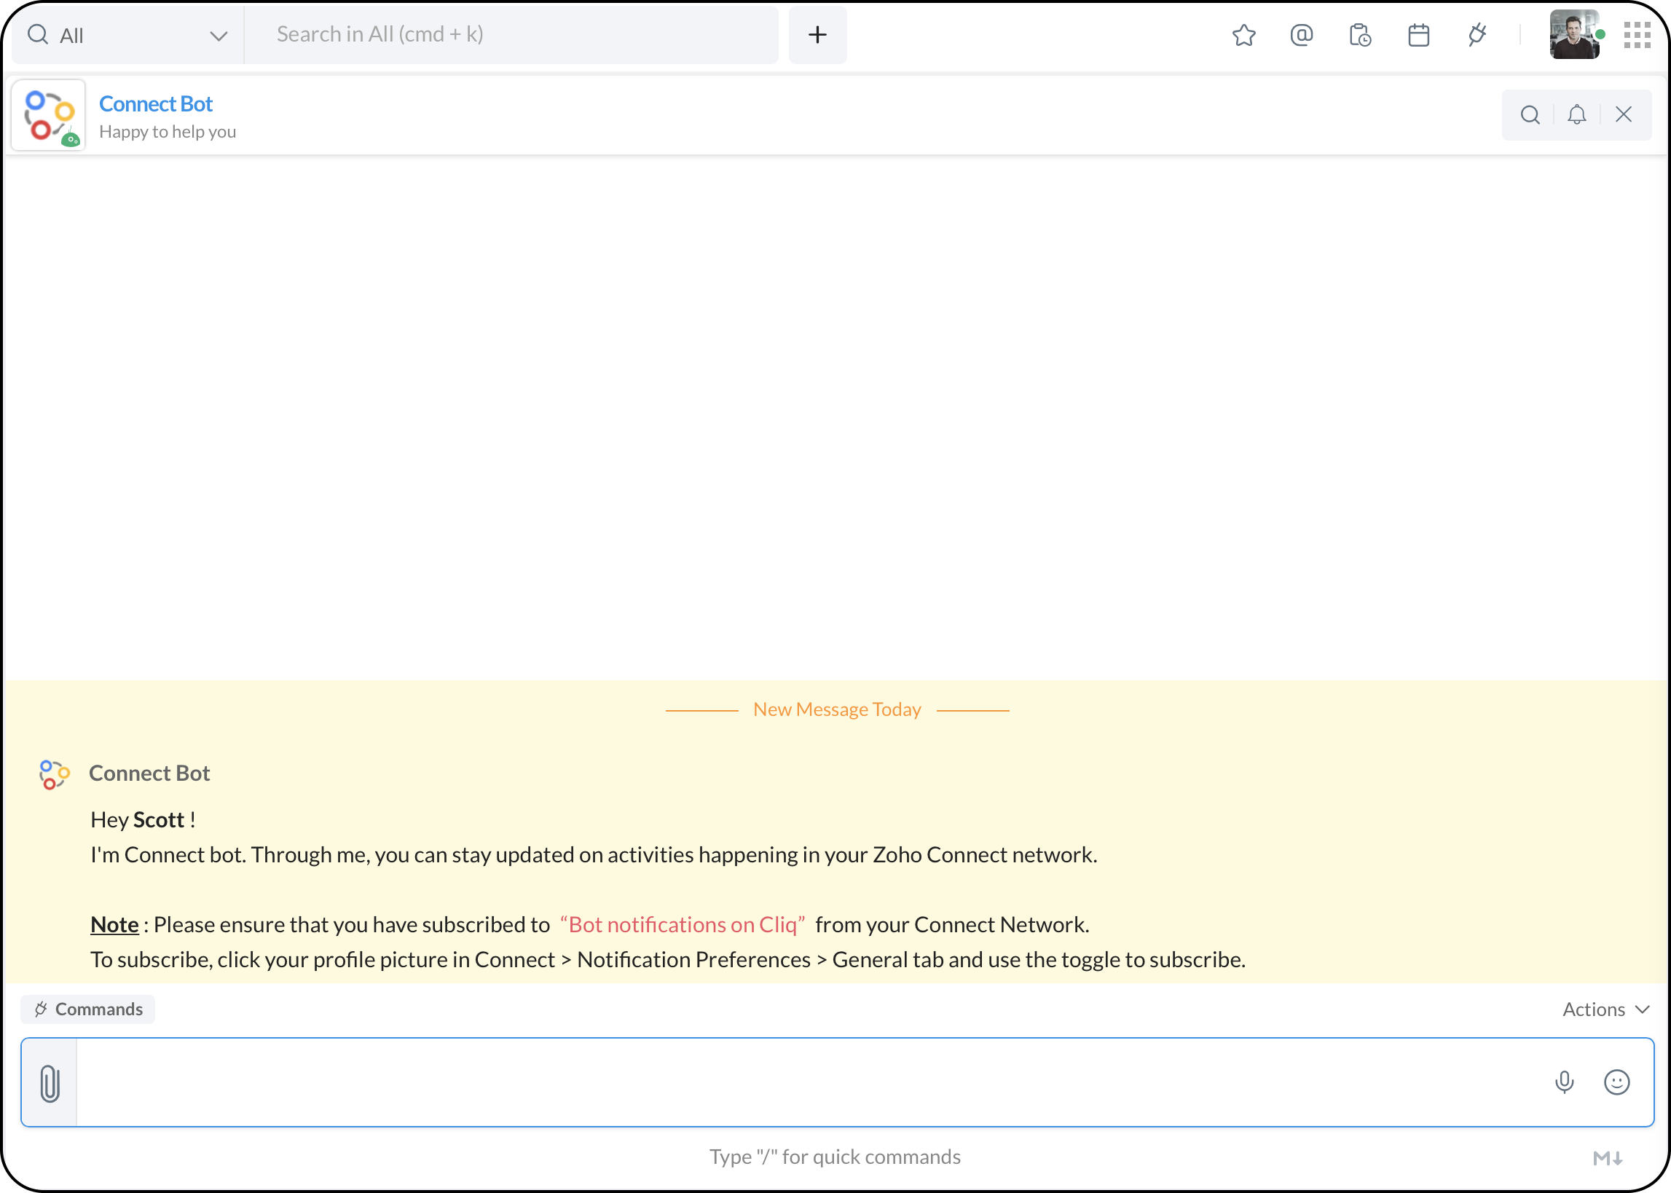Toggle Markdown mode icon below composer
This screenshot has width=1671, height=1193.
[1607, 1159]
